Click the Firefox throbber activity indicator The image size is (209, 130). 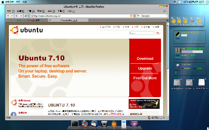pyautogui.click(x=165, y=11)
